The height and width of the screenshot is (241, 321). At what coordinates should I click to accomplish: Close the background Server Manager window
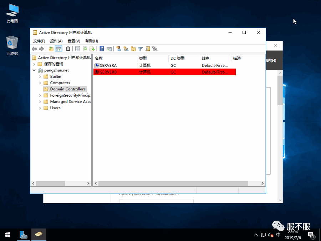coord(276,45)
